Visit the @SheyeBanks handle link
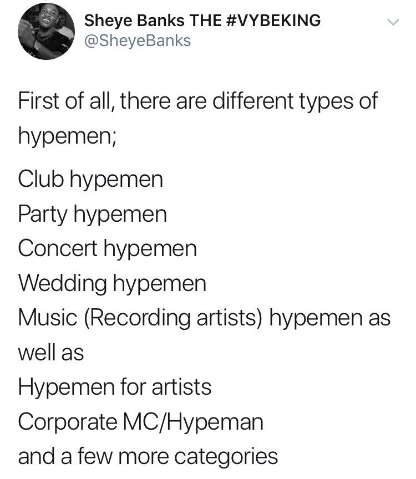 click(x=138, y=40)
